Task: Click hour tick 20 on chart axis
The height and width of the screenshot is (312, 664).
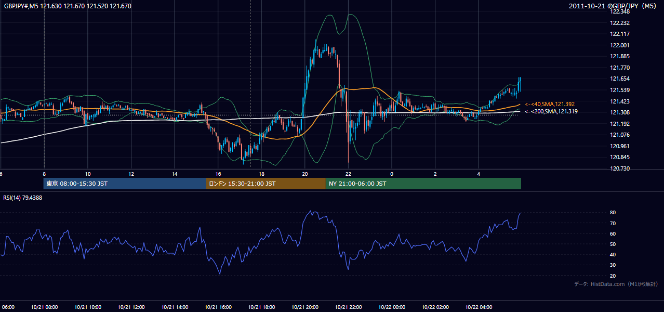Action: (x=305, y=174)
